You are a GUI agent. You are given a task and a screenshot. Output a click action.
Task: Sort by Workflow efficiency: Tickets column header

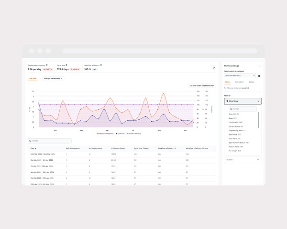coord(197,148)
